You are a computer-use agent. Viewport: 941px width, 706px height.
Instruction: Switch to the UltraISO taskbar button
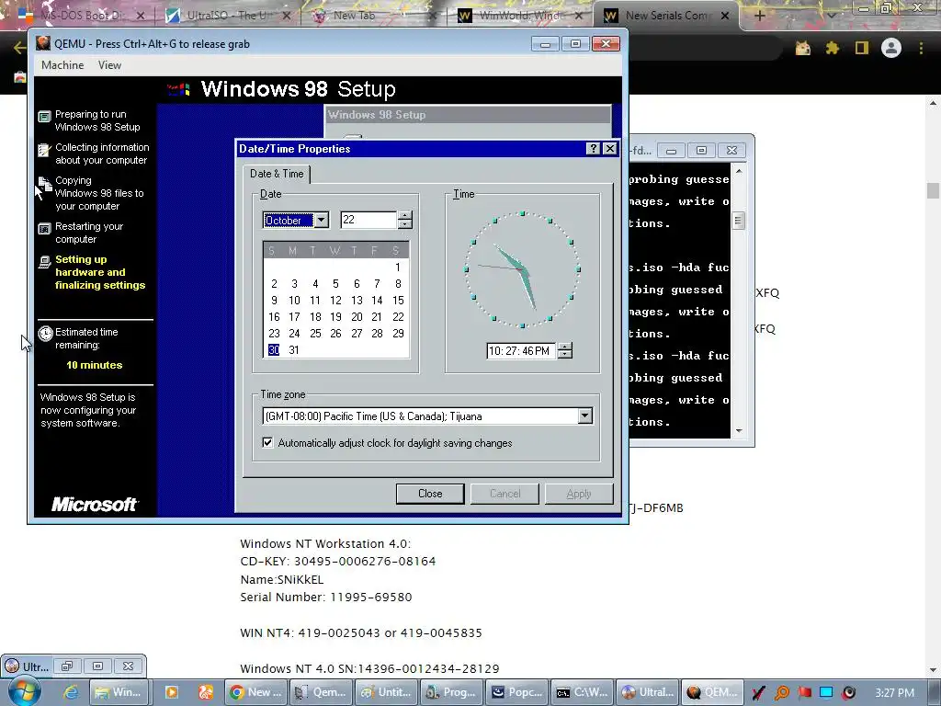(648, 692)
